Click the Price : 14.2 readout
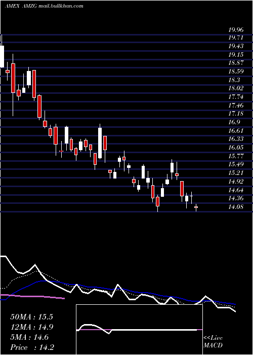Viewport: 253px width, 355px height. coord(32,347)
